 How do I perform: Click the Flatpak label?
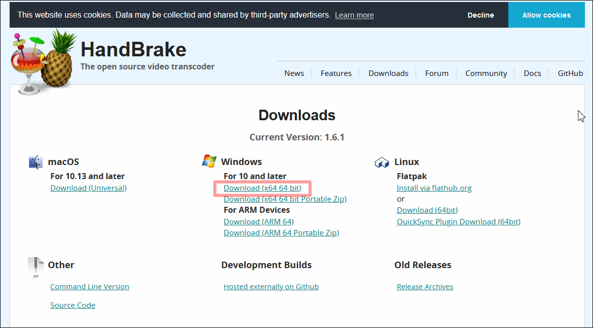[x=412, y=176]
